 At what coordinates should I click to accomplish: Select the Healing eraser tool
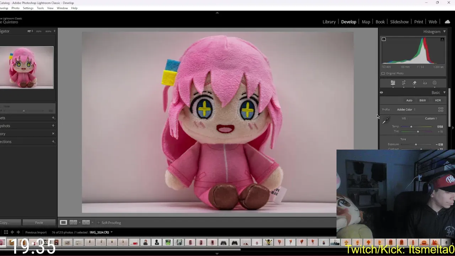414,83
